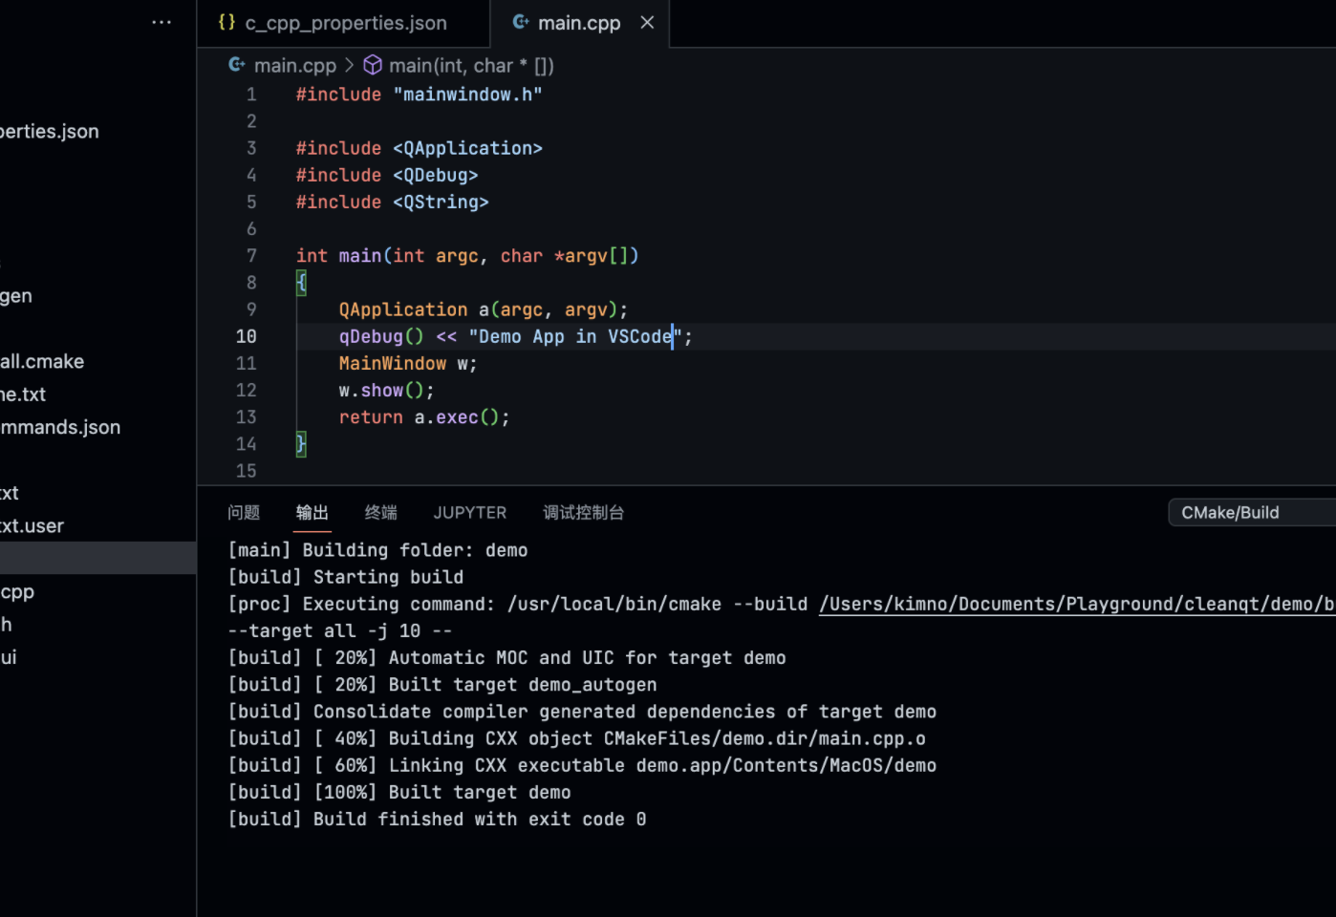Select the mmands.json entry in the sidebar
This screenshot has height=917, width=1336.
tap(60, 427)
